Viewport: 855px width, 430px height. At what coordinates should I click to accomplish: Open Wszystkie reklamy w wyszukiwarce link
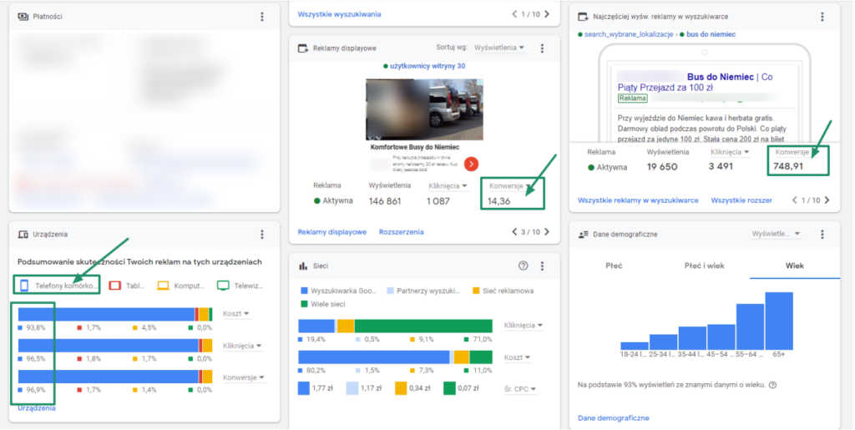[638, 200]
